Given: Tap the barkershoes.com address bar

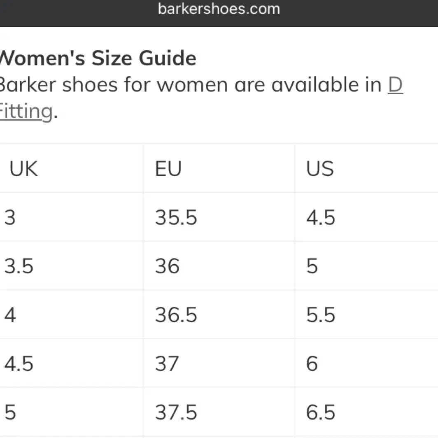Looking at the screenshot, I should 219,9.
